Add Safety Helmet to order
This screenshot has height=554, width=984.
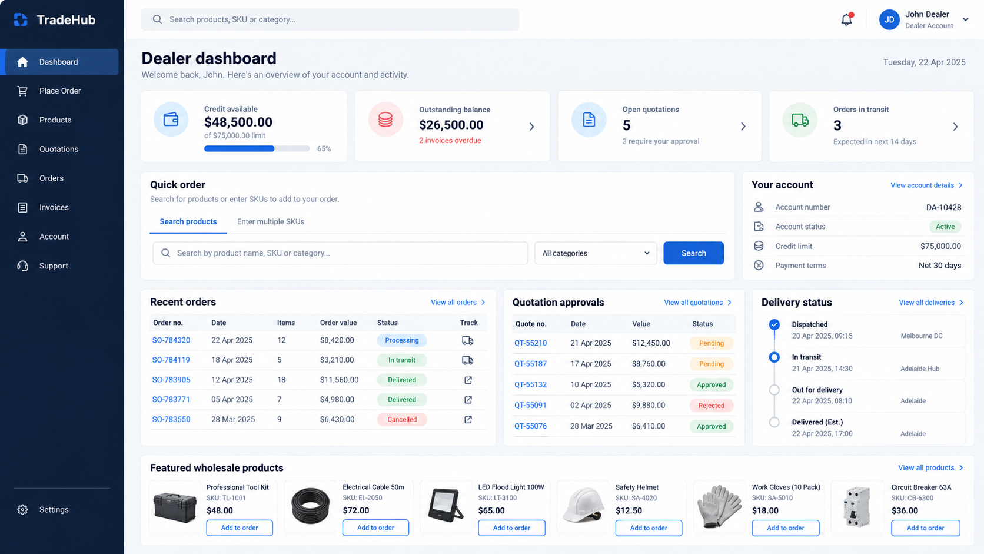point(649,528)
